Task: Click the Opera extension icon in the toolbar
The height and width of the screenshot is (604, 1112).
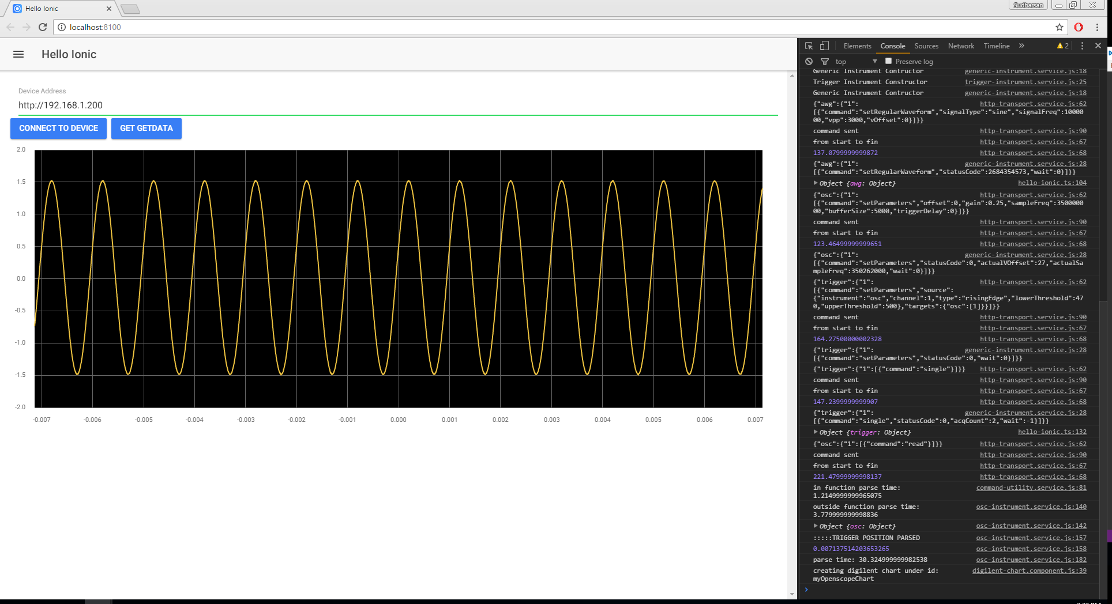Action: point(1079,27)
